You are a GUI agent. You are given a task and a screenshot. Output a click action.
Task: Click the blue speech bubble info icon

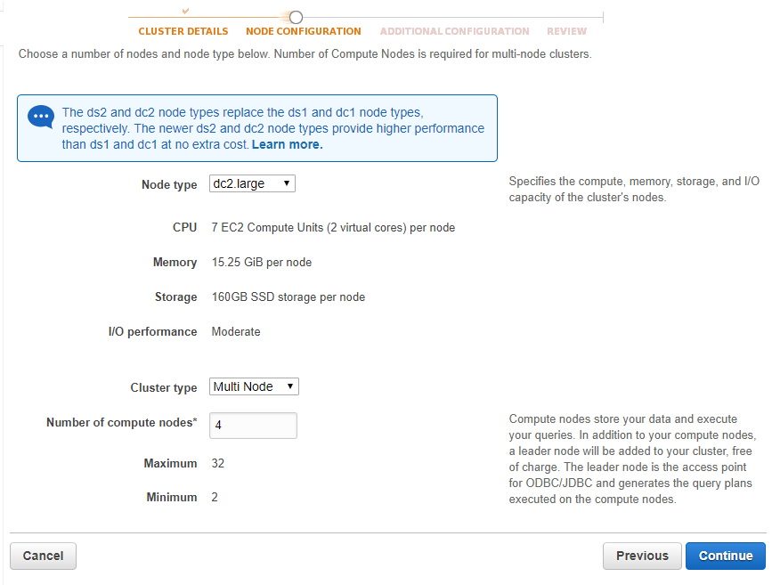click(41, 117)
